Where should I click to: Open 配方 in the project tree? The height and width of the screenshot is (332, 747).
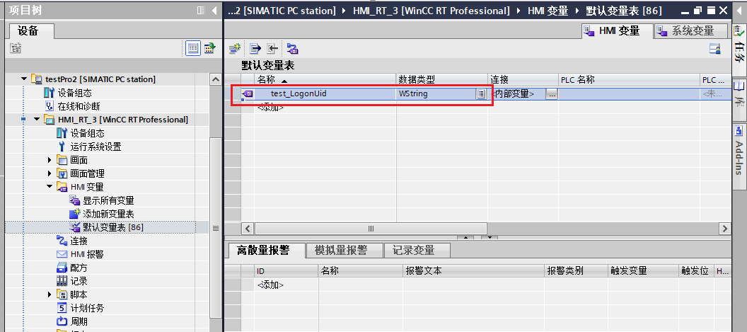pyautogui.click(x=79, y=268)
